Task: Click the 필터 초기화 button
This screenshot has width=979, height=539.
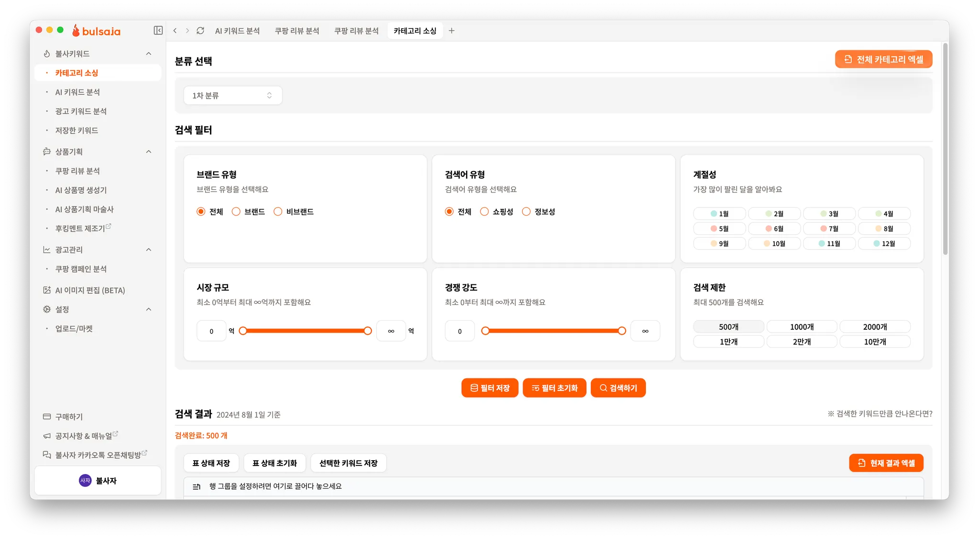Action: [x=555, y=388]
